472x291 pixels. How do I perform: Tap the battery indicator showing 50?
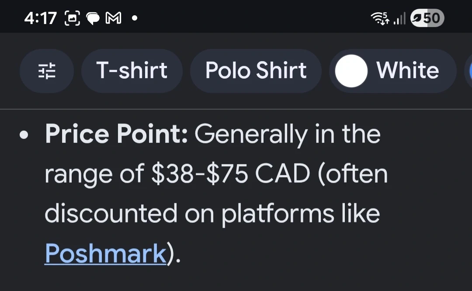427,18
